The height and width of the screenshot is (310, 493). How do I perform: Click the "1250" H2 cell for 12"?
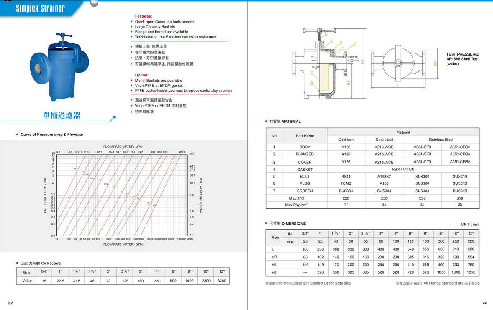point(471,272)
